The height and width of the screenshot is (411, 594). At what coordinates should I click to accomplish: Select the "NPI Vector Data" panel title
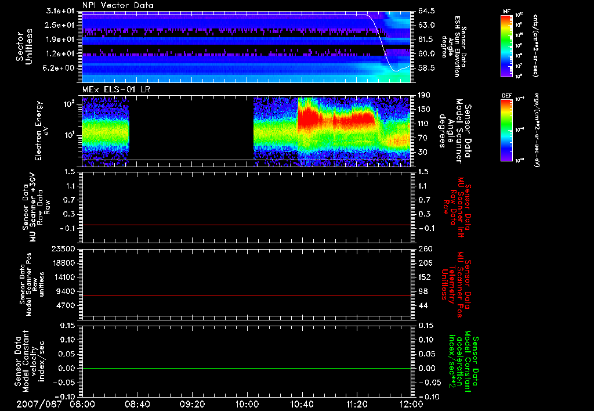pos(118,5)
